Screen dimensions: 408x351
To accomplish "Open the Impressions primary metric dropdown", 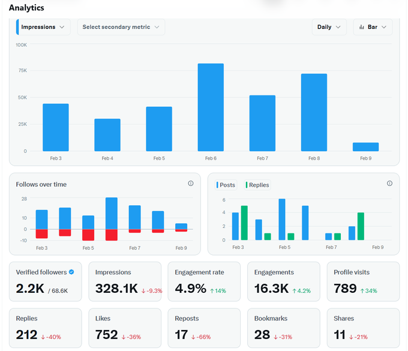I will [43, 27].
